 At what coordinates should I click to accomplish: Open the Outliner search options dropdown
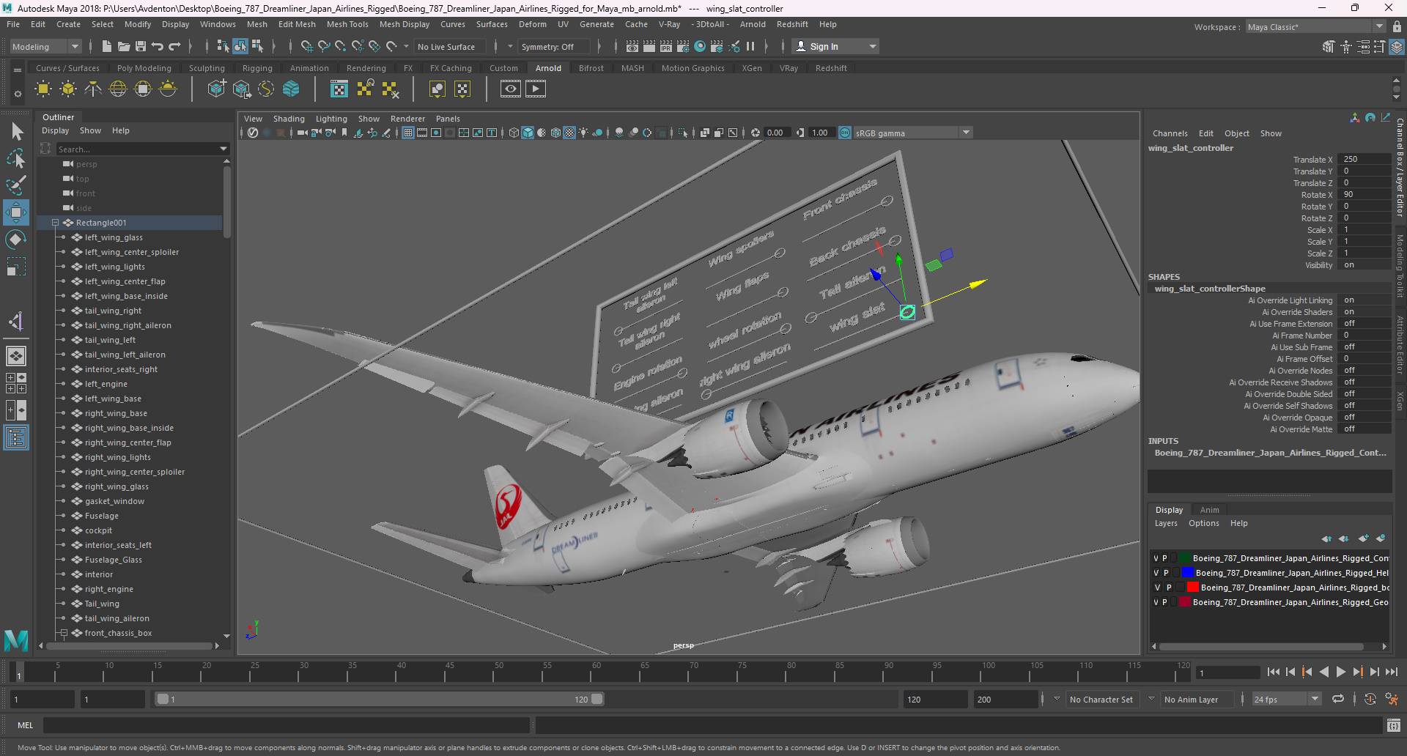(224, 149)
